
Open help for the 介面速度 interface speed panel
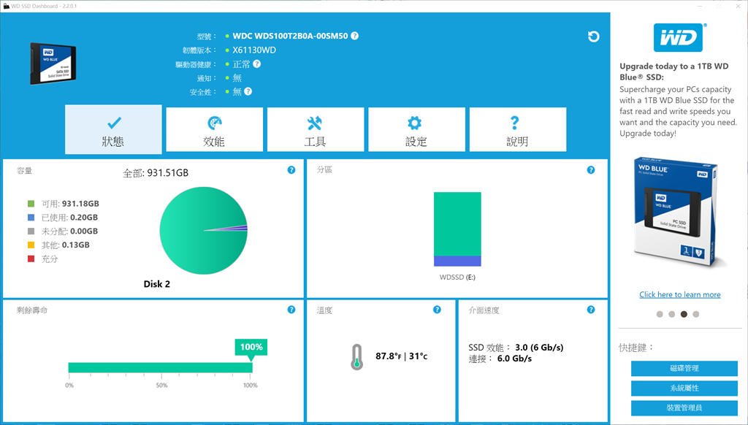[591, 309]
